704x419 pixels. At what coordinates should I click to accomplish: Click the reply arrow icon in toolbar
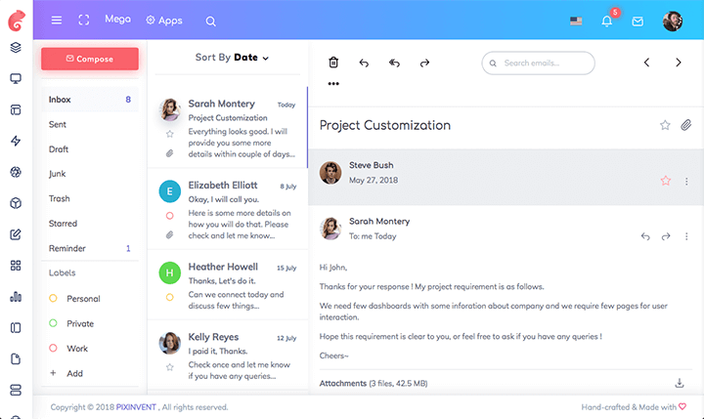click(x=364, y=63)
